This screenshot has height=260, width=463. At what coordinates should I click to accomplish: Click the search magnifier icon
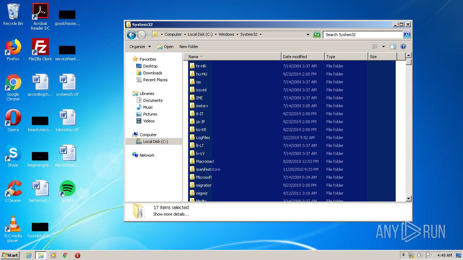pos(407,35)
